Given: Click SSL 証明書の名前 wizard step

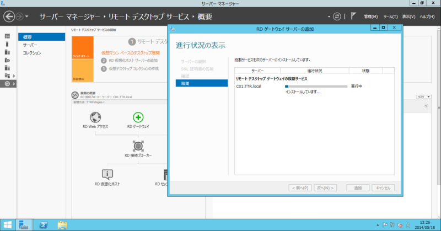Looking at the screenshot, I should [x=197, y=69].
